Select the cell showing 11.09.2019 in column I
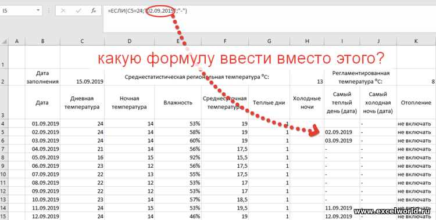This screenshot has width=436, height=220. [x=342, y=208]
